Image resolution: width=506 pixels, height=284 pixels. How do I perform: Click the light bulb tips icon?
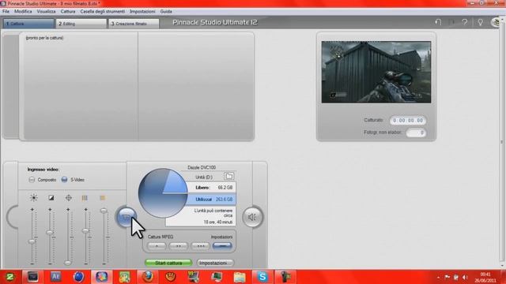pos(480,22)
